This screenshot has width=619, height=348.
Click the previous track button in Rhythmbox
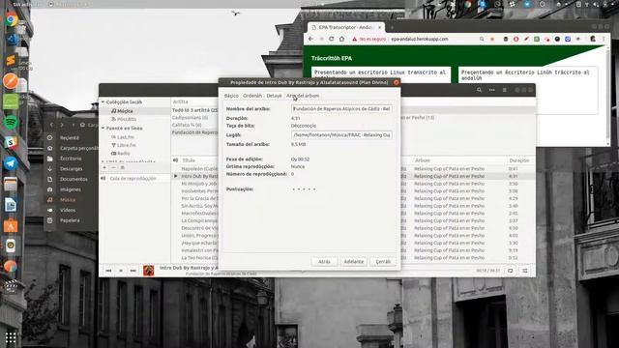tap(108, 271)
